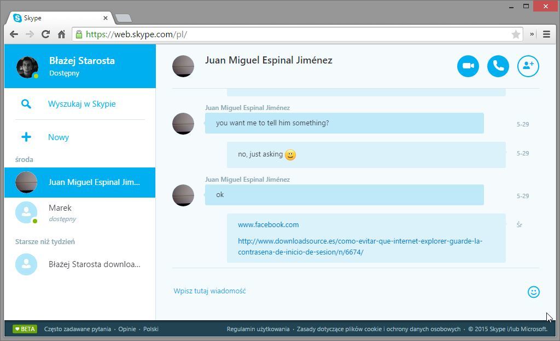
Task: Open the downloadsource.es link in chat
Action: point(360,247)
